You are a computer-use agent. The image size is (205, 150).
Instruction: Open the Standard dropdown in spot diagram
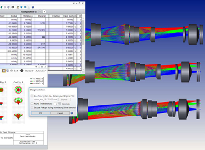30,71
